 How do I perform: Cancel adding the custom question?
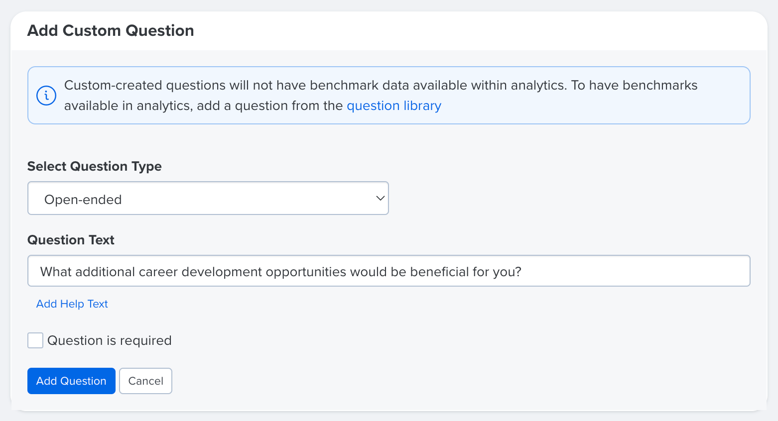(x=145, y=381)
